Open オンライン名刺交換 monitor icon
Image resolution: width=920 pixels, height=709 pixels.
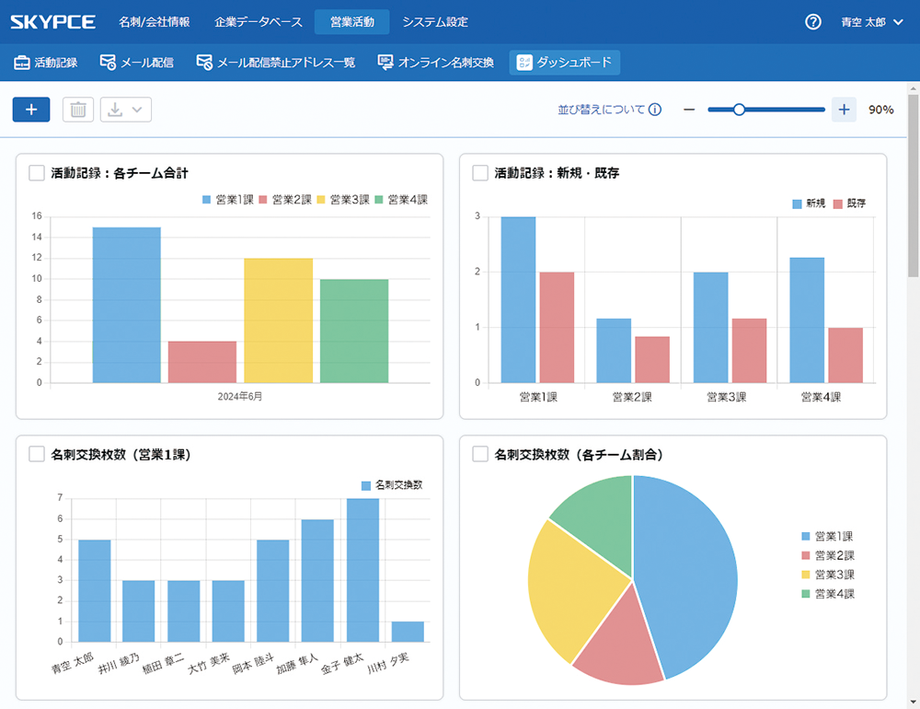(x=386, y=63)
